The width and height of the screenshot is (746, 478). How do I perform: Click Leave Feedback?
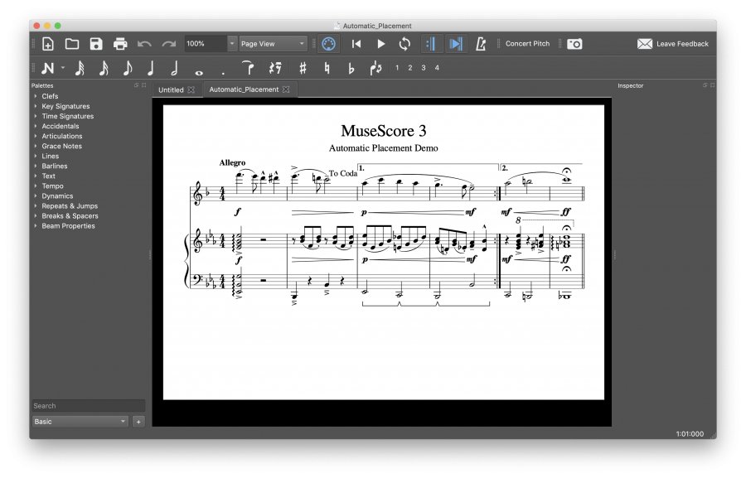click(673, 44)
